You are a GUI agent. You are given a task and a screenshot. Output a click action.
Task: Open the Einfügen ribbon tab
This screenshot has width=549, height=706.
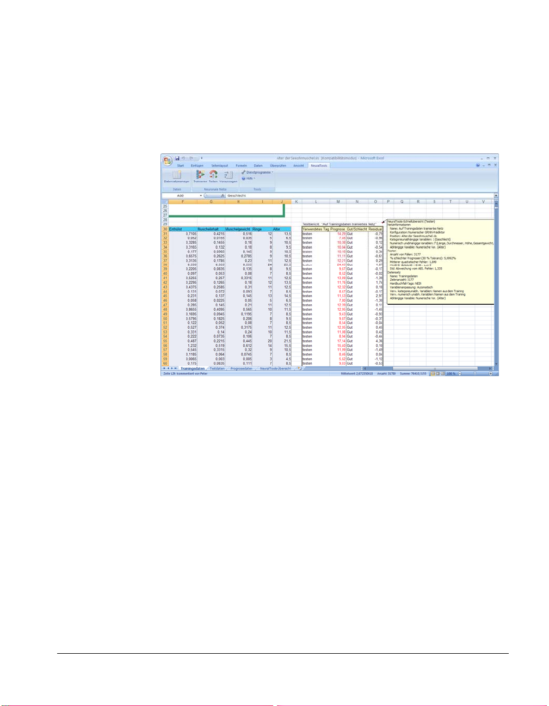197,165
